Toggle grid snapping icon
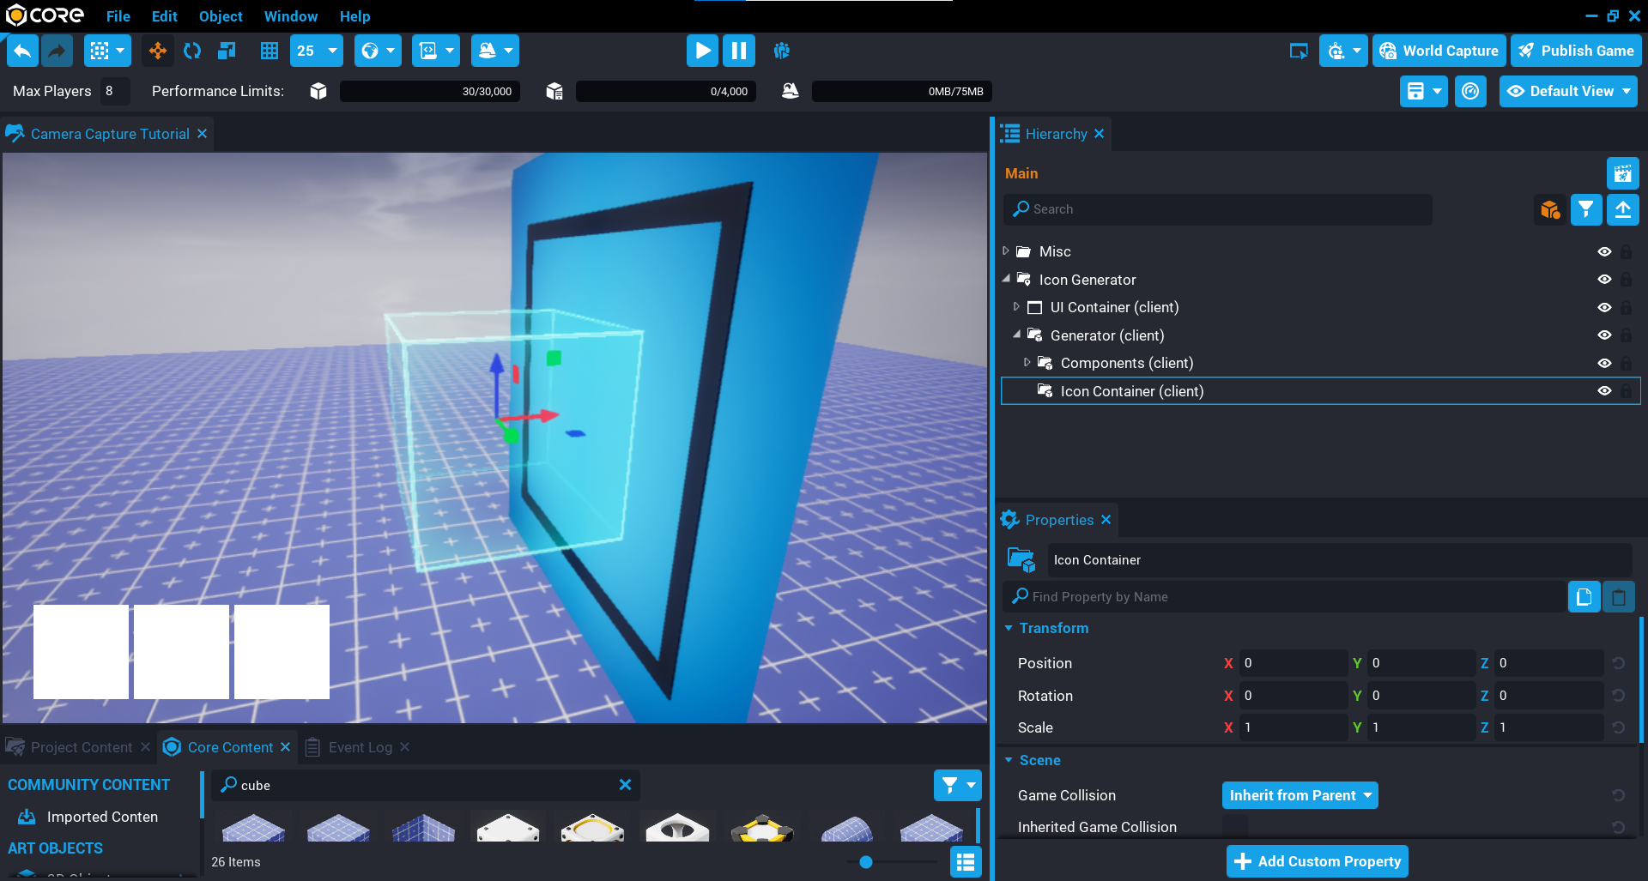This screenshot has height=881, width=1648. point(270,51)
